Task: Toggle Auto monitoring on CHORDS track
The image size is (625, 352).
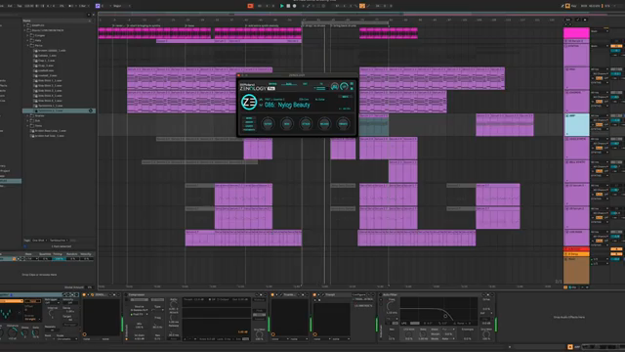Action: click(x=599, y=102)
